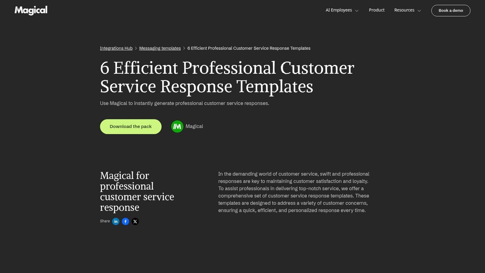485x273 pixels.
Task: Share the page on X
Action: (x=135, y=221)
